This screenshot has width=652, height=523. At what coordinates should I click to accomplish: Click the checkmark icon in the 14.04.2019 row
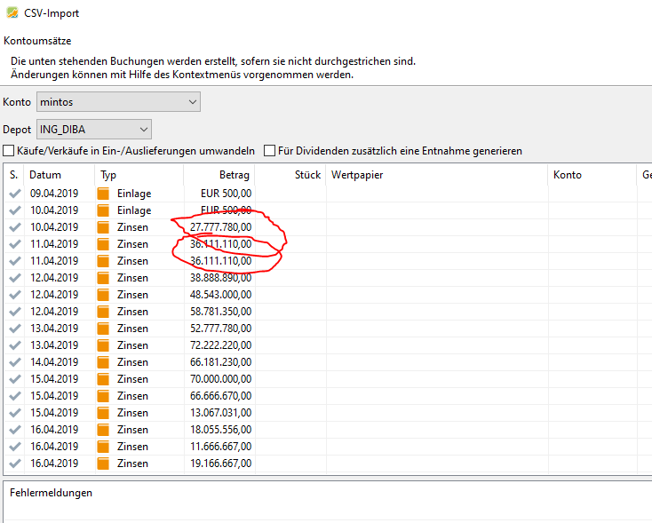click(x=14, y=362)
